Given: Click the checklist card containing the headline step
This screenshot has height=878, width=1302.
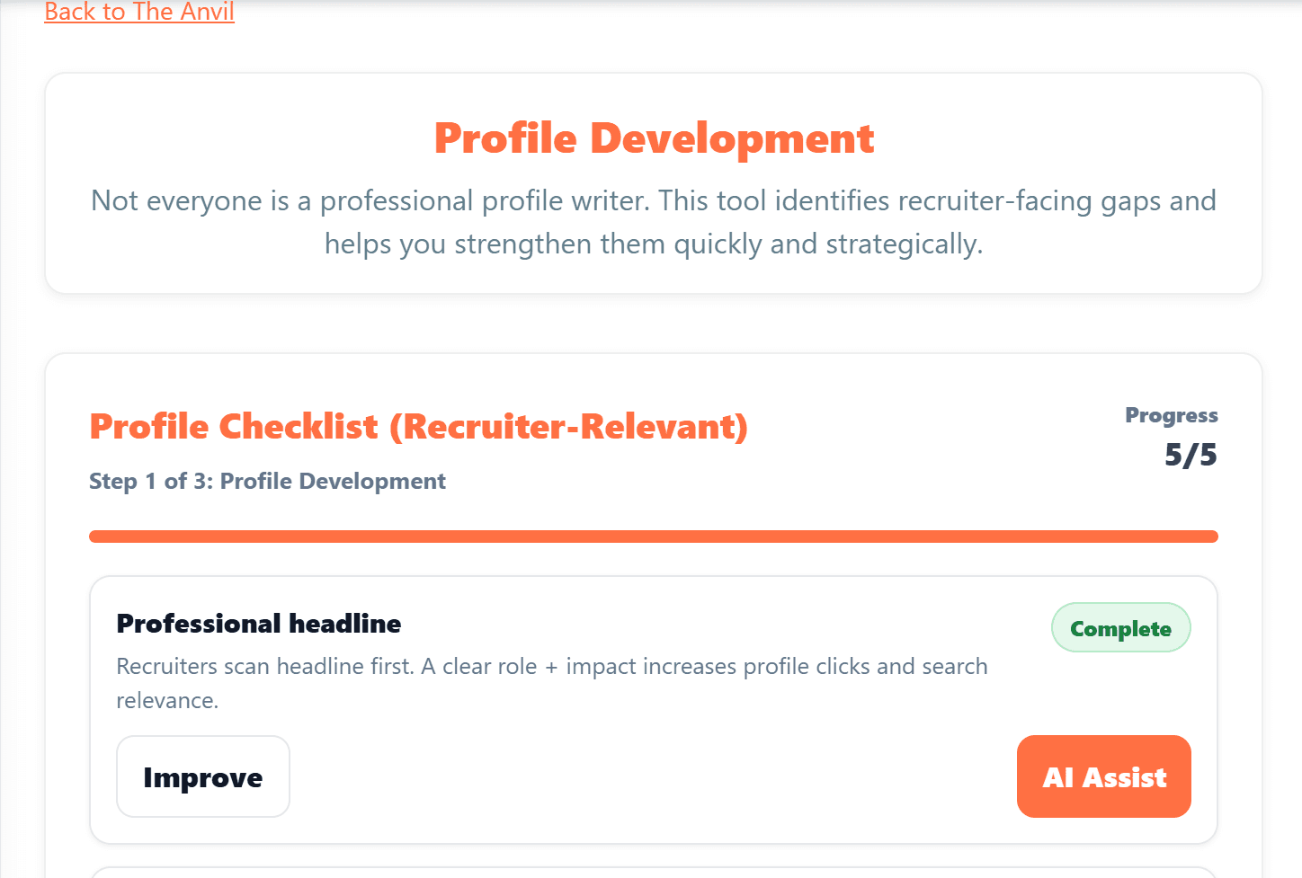Looking at the screenshot, I should click(x=653, y=710).
